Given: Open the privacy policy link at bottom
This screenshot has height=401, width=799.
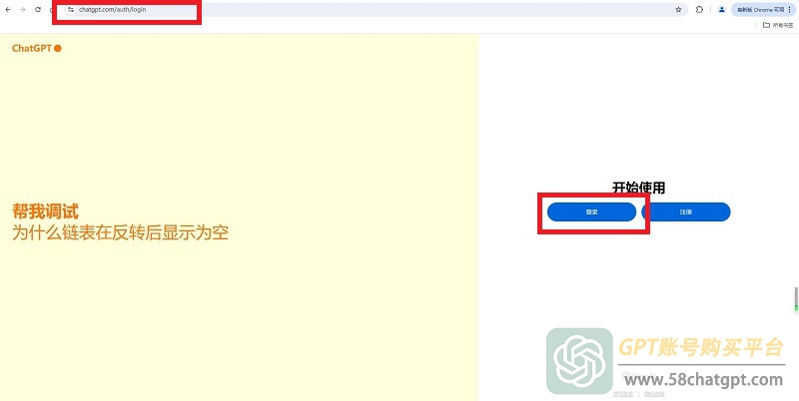Looking at the screenshot, I should click(x=654, y=394).
